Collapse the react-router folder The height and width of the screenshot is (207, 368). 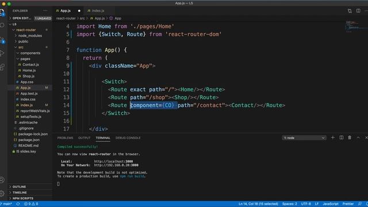(x=26, y=30)
